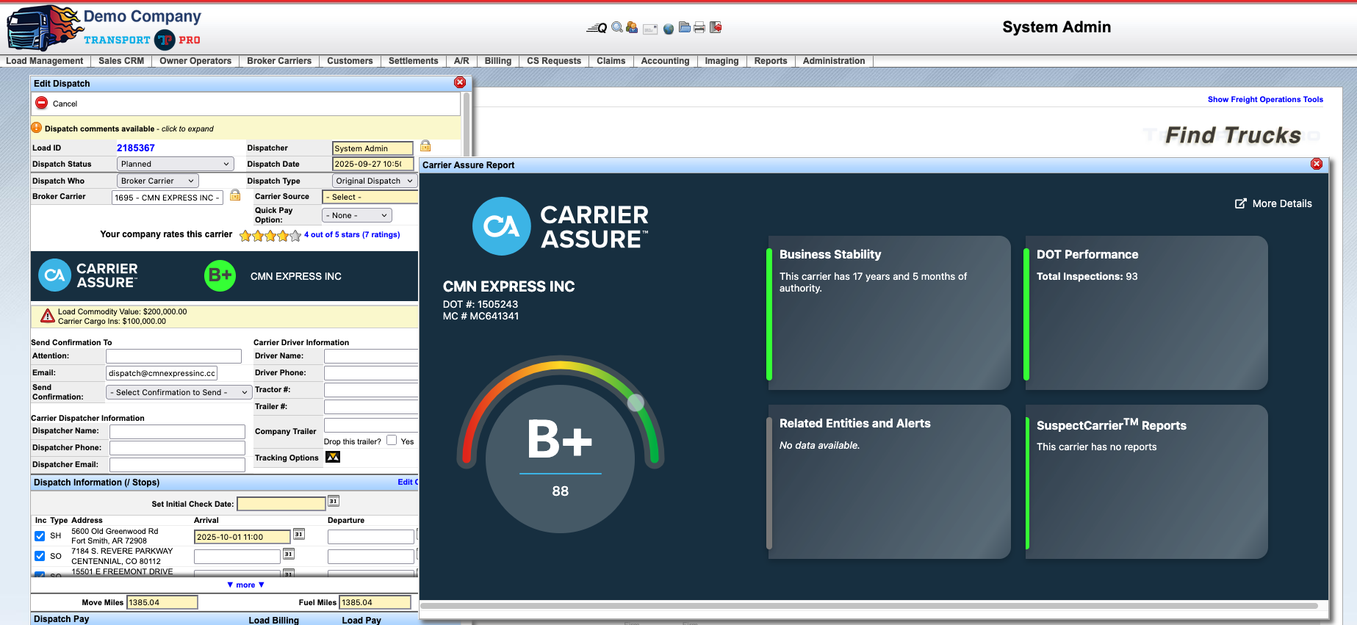
Task: Click the printer icon in top toolbar
Action: 699,27
